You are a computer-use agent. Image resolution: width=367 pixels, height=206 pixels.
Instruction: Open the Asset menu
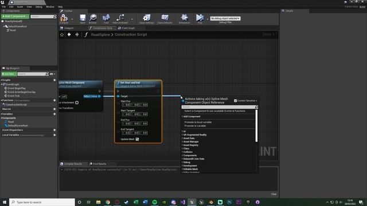(x=20, y=7)
